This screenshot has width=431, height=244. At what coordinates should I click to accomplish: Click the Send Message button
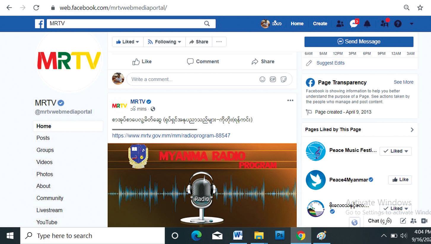pyautogui.click(x=359, y=42)
